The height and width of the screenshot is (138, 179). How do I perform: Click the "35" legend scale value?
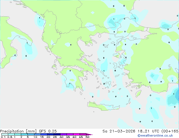tap(68, 137)
